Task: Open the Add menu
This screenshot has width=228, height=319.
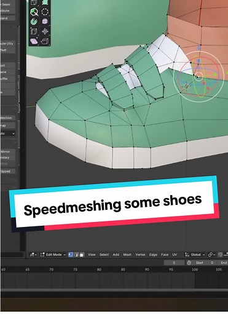Action: [116, 255]
